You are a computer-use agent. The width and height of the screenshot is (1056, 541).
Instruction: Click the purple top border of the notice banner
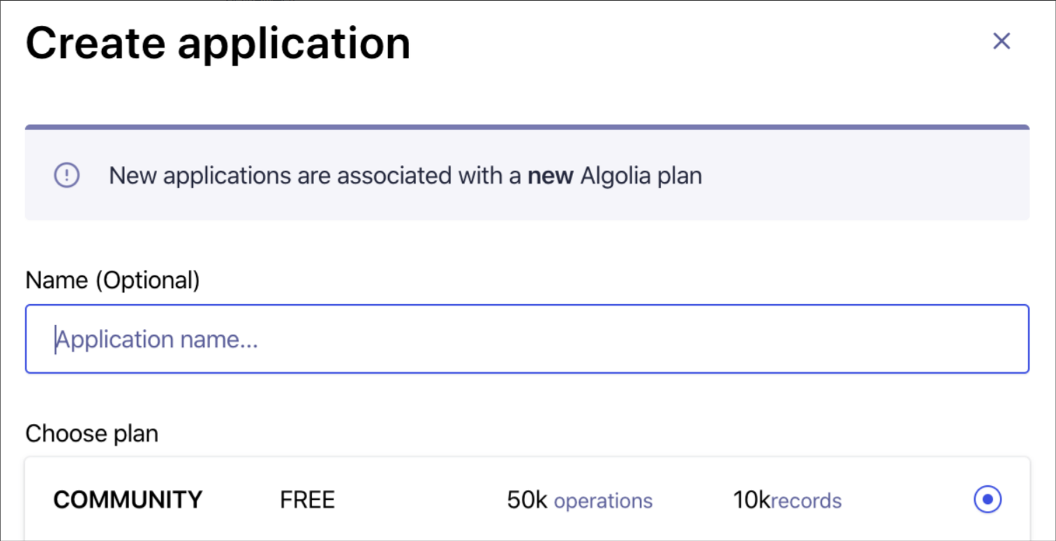[527, 127]
